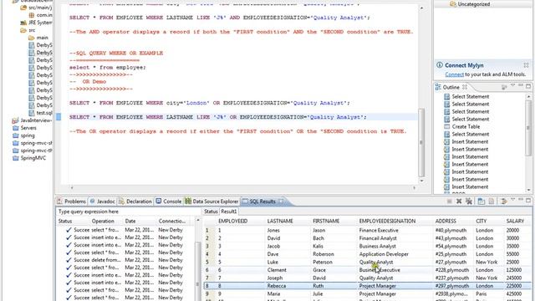Click the greyed Terminate square in SQL Results
This screenshot has width=535, height=301.
coord(450,202)
